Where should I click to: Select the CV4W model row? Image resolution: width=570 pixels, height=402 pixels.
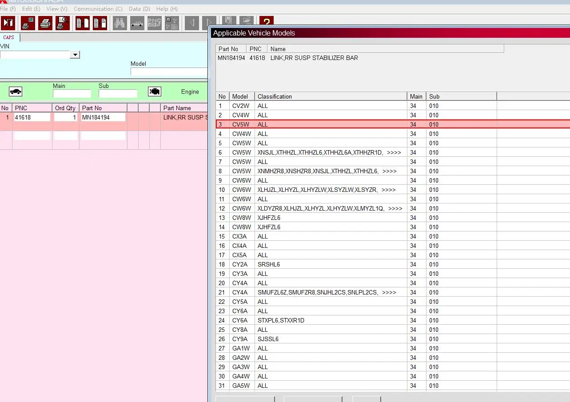click(x=393, y=115)
